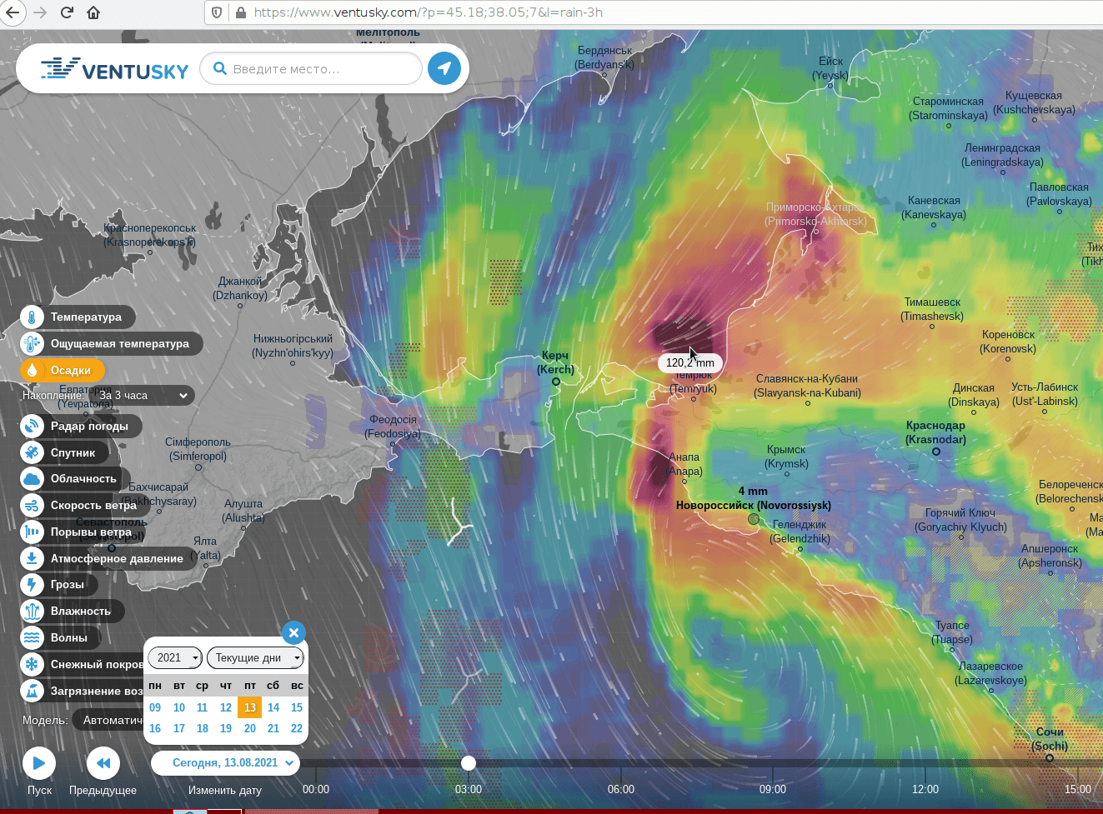Select the Feels-like temperature icon
Image resolution: width=1103 pixels, height=814 pixels.
[32, 344]
